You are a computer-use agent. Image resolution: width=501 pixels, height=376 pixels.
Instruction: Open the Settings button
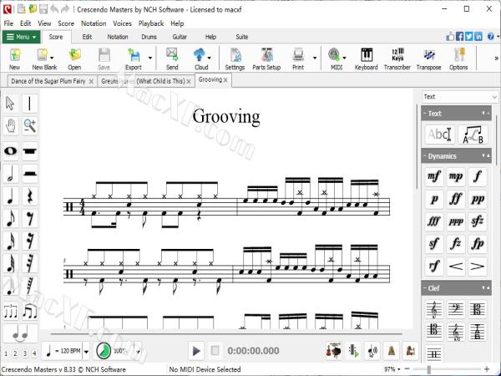point(235,58)
